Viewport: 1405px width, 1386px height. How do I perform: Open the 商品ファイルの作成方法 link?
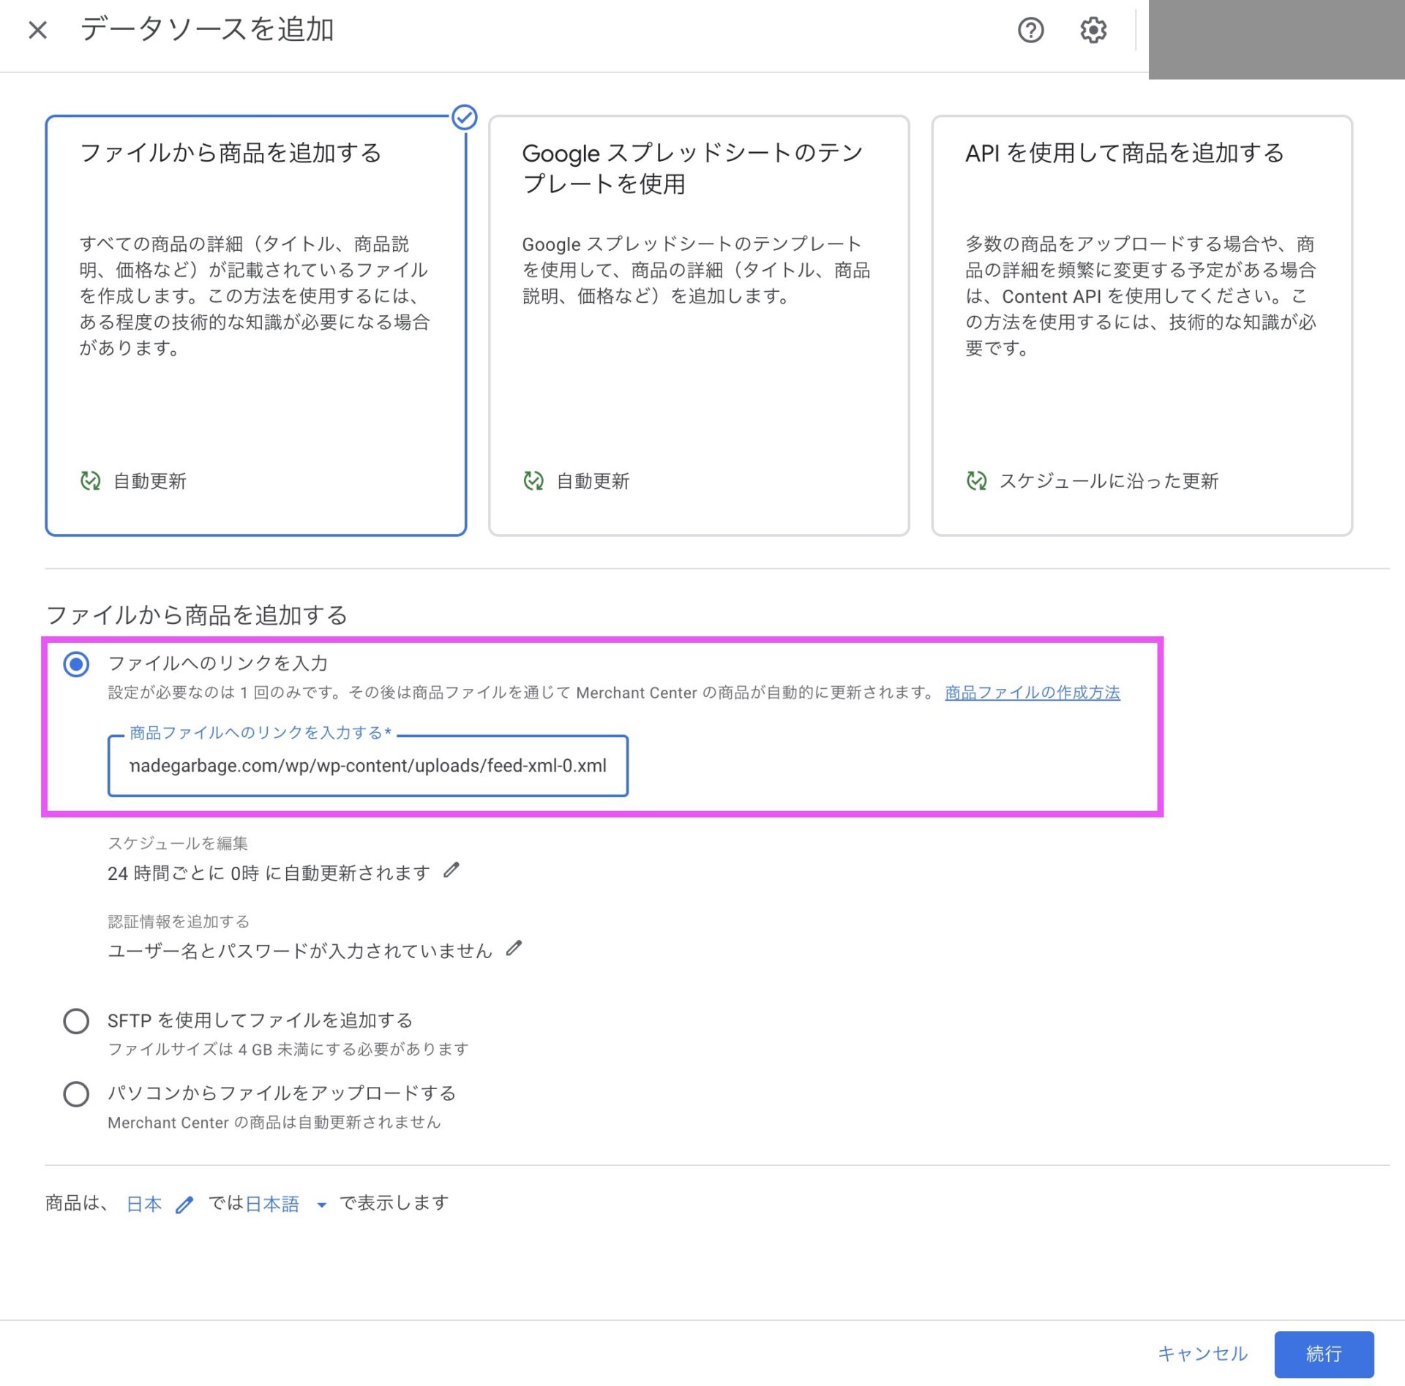[1033, 693]
